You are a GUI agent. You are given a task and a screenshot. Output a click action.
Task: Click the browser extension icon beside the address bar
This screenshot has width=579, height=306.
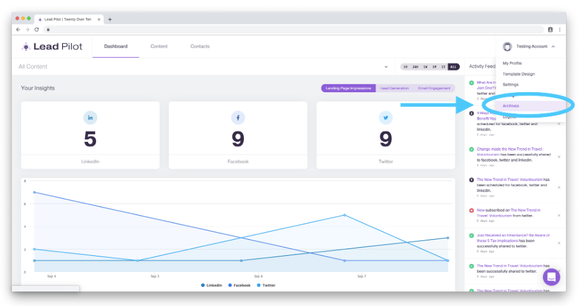(550, 30)
